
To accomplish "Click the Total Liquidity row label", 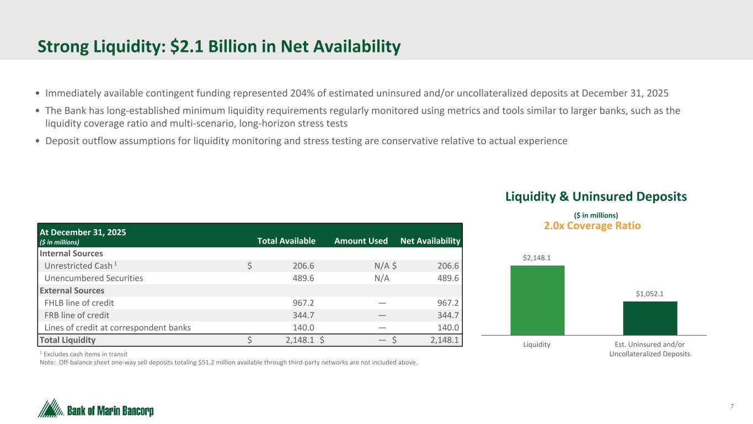I will tap(68, 340).
